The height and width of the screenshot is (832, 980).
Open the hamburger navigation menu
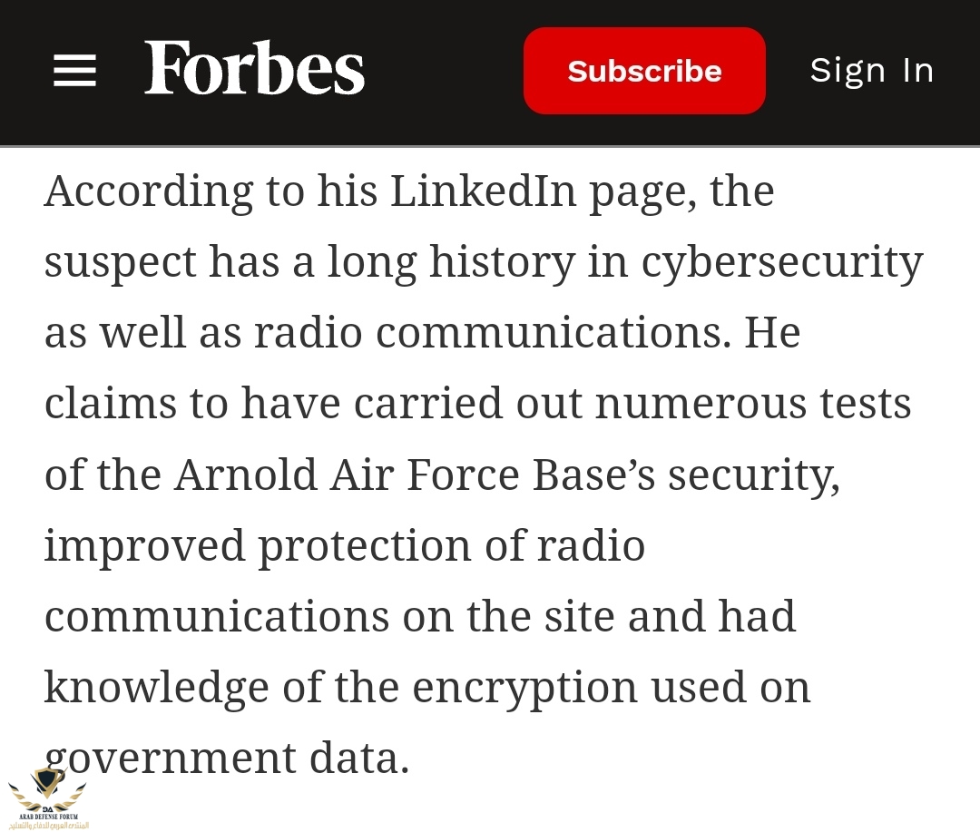pos(75,70)
